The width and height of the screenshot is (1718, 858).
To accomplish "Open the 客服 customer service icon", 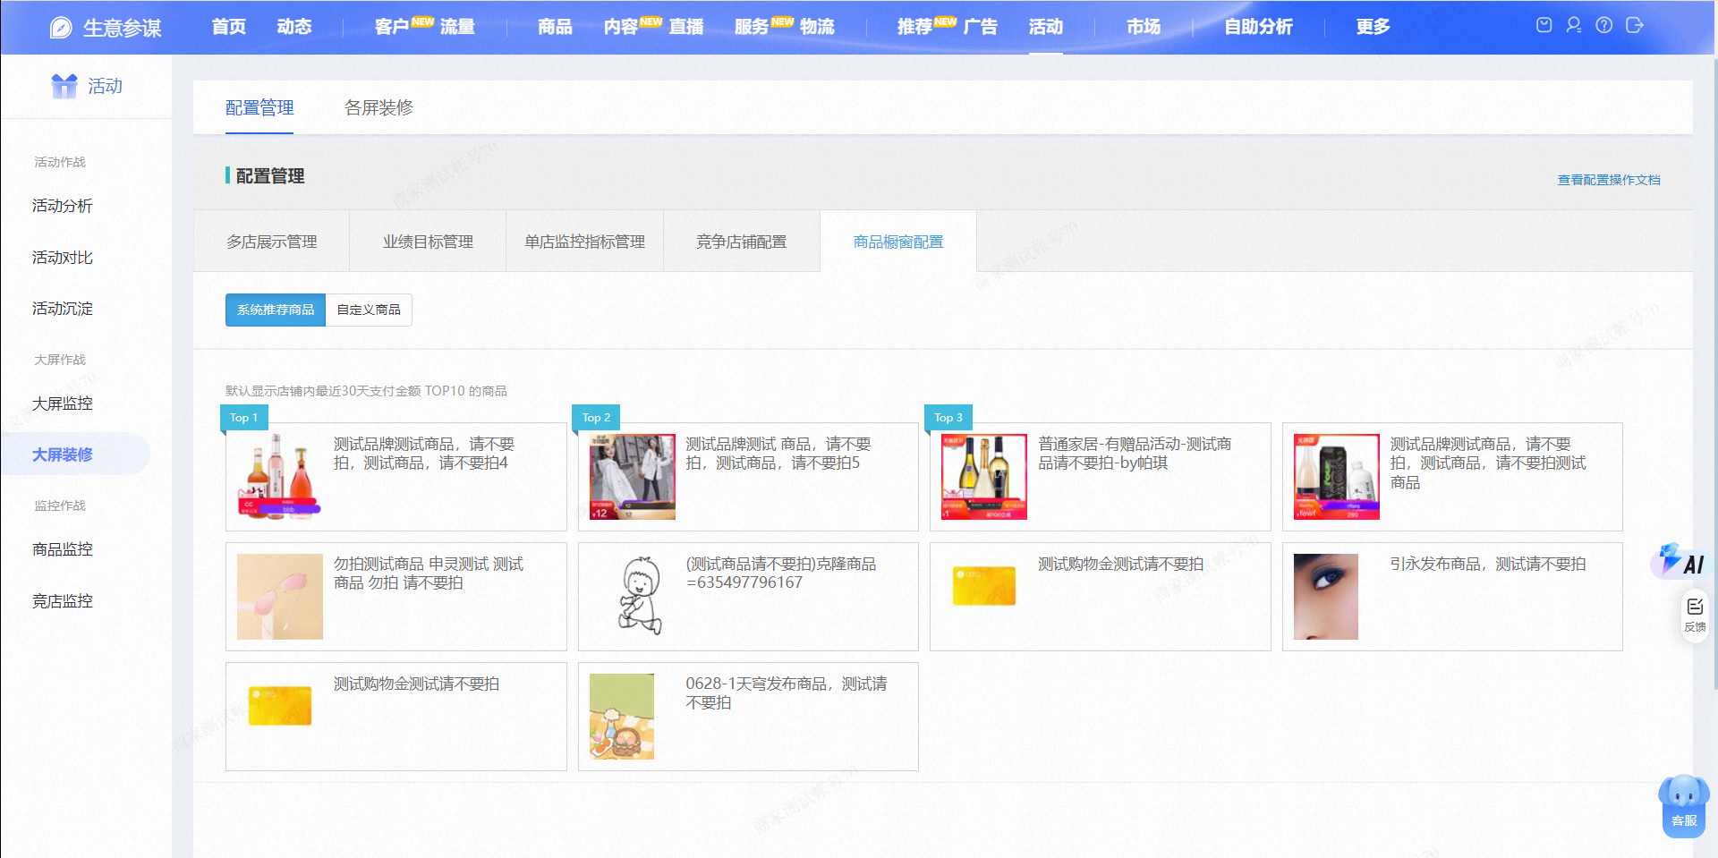I will [x=1684, y=805].
